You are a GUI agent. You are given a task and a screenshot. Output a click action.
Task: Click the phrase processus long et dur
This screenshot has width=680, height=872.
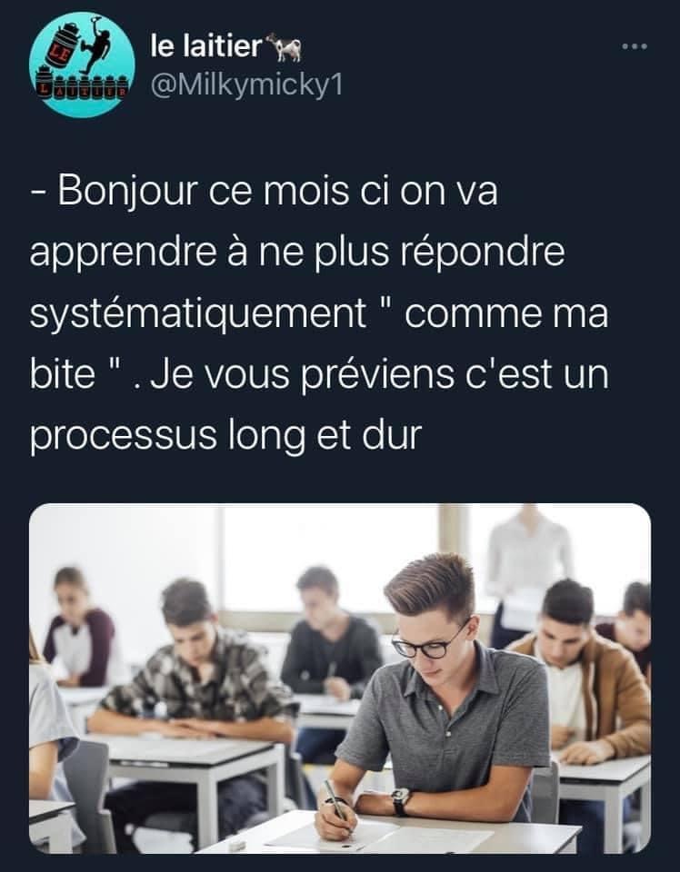point(226,436)
